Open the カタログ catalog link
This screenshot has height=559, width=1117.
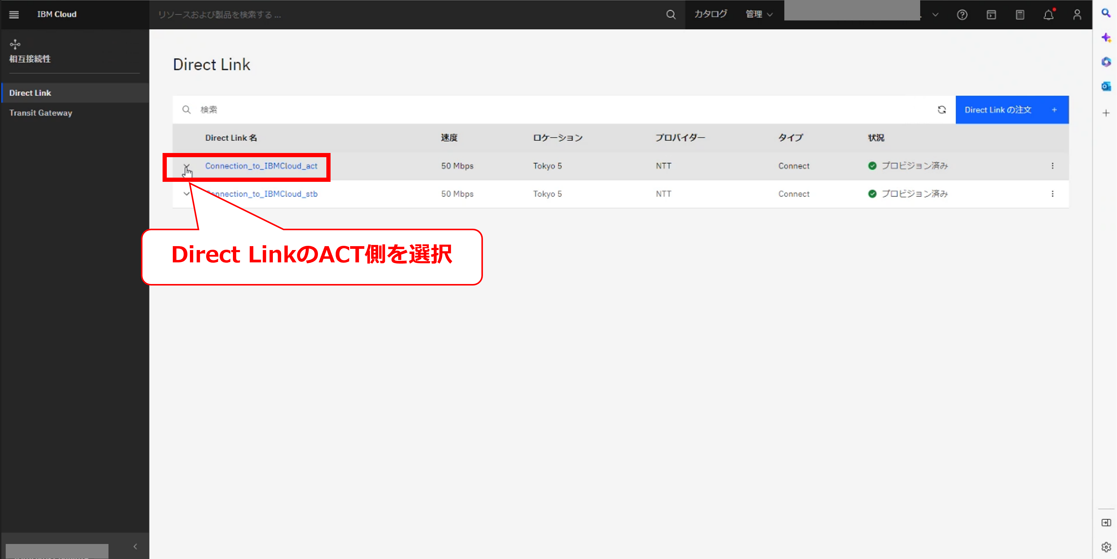click(710, 15)
